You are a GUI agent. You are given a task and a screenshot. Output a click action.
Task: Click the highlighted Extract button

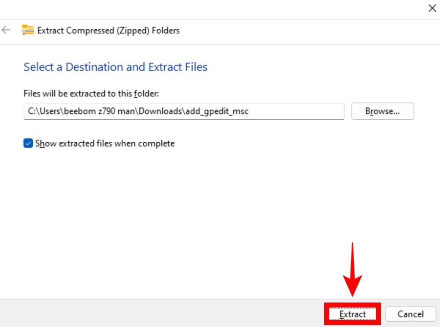coord(352,314)
